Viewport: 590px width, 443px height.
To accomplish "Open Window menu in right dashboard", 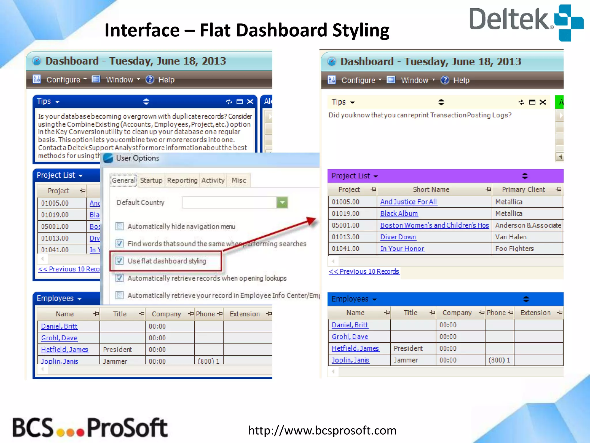I will pos(418,80).
